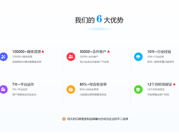
Task: Click gray subtitle 7年+平台运作
Action: tap(20, 89)
